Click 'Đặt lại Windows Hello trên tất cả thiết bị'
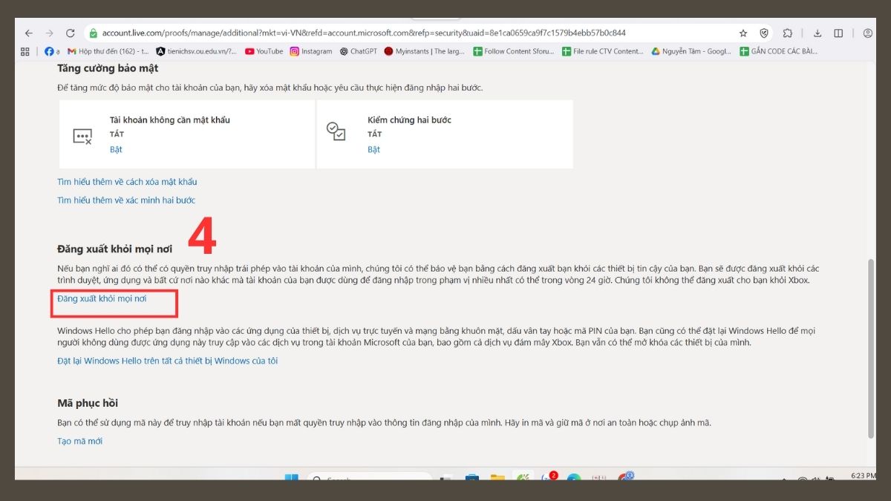Viewport: 891px width, 501px height. (x=168, y=361)
